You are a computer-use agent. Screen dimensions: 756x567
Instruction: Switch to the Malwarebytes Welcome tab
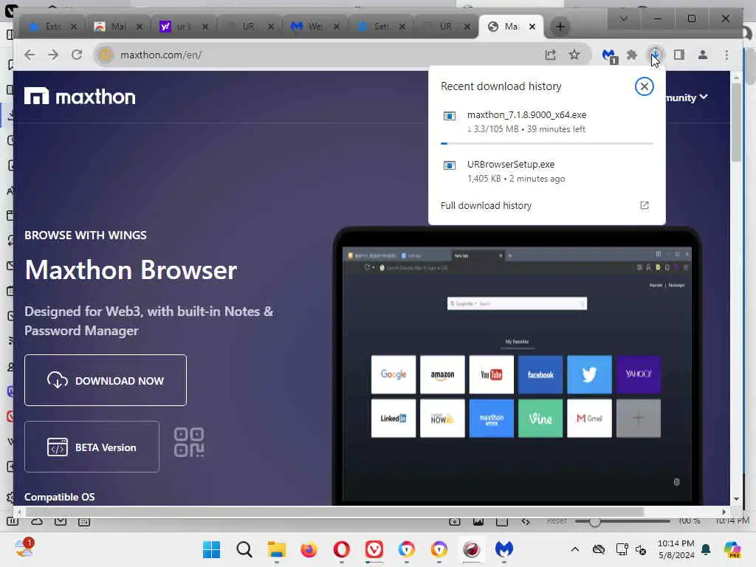[315, 27]
